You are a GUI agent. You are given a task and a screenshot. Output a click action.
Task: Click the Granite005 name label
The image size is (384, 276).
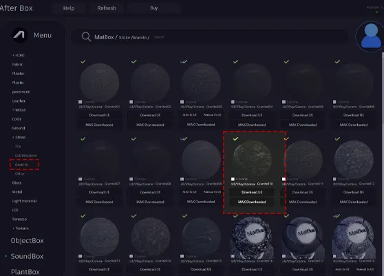316,107
